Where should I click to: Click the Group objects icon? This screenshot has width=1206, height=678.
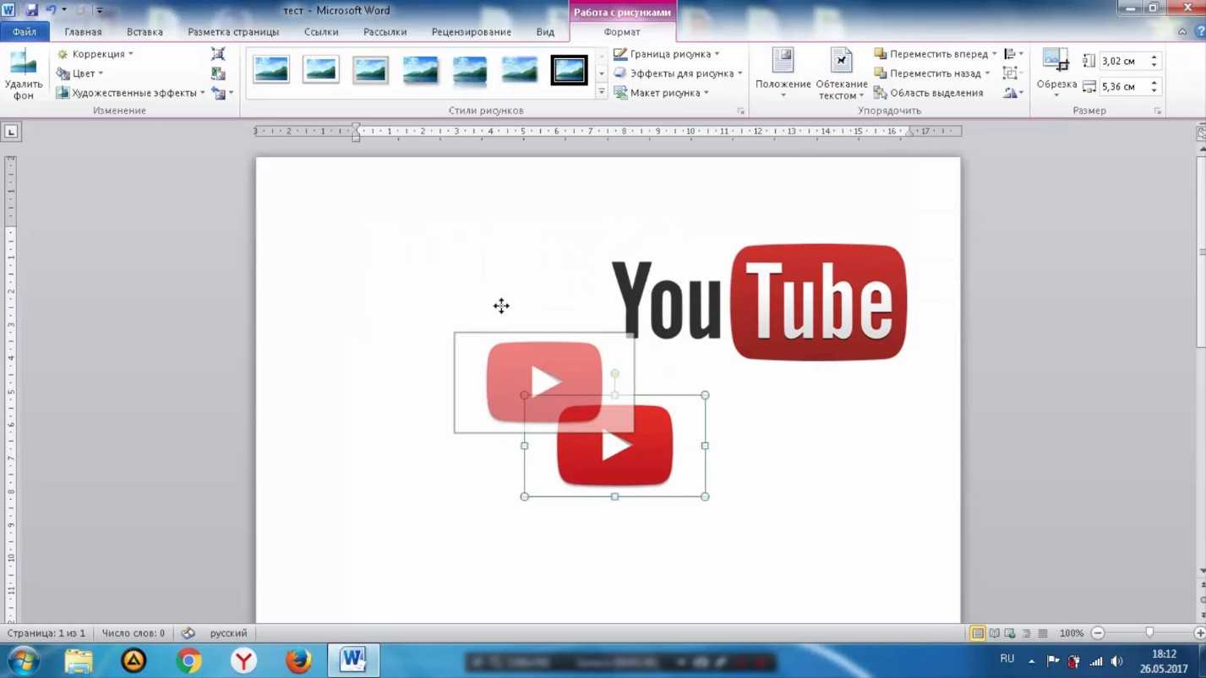(1009, 73)
